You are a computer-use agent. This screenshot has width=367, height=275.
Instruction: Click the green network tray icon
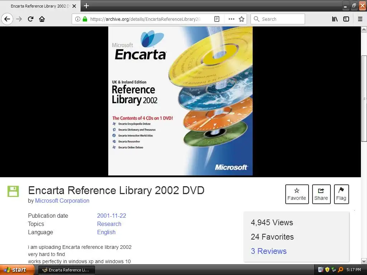click(x=334, y=270)
